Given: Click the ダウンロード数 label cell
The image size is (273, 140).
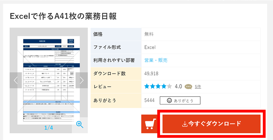Looking at the screenshot, I should click(116, 73).
